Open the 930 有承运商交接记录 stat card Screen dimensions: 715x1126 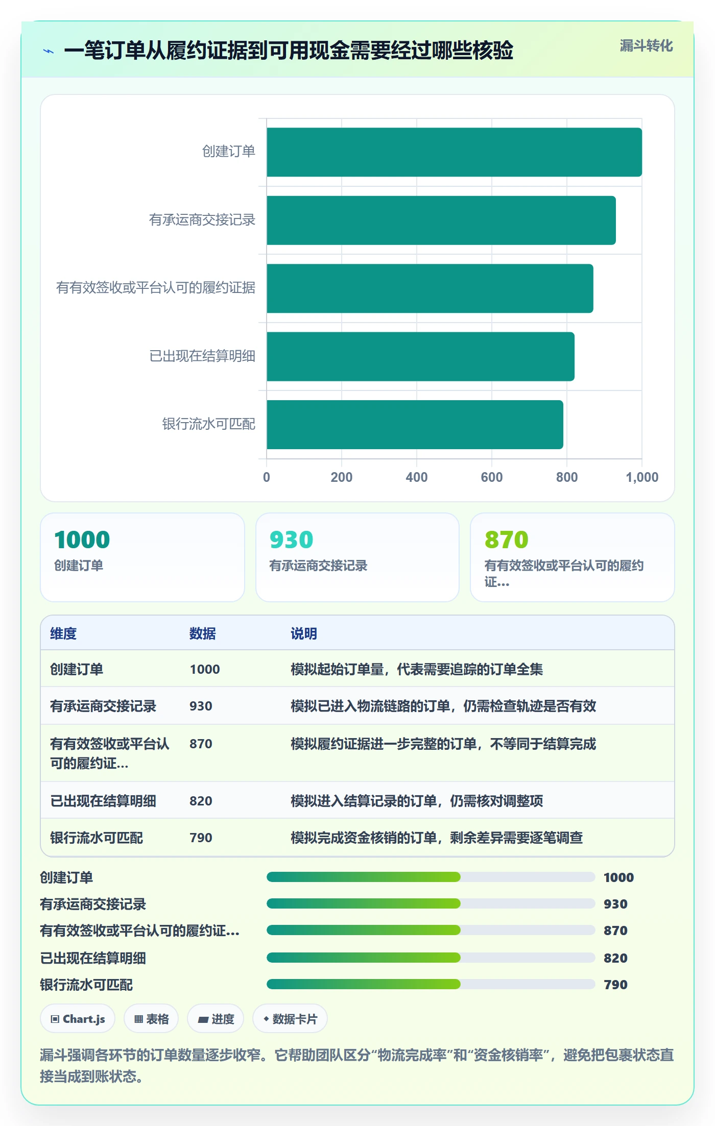pos(357,557)
